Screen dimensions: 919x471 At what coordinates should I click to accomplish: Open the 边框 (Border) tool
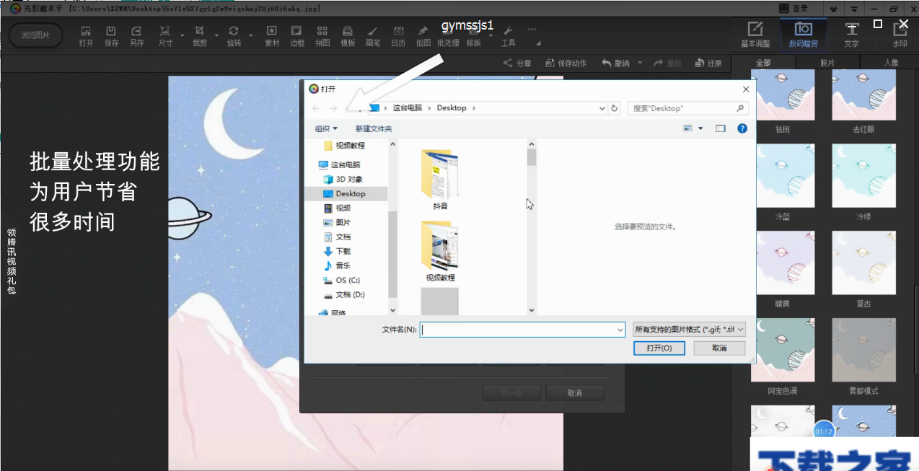[x=296, y=36]
